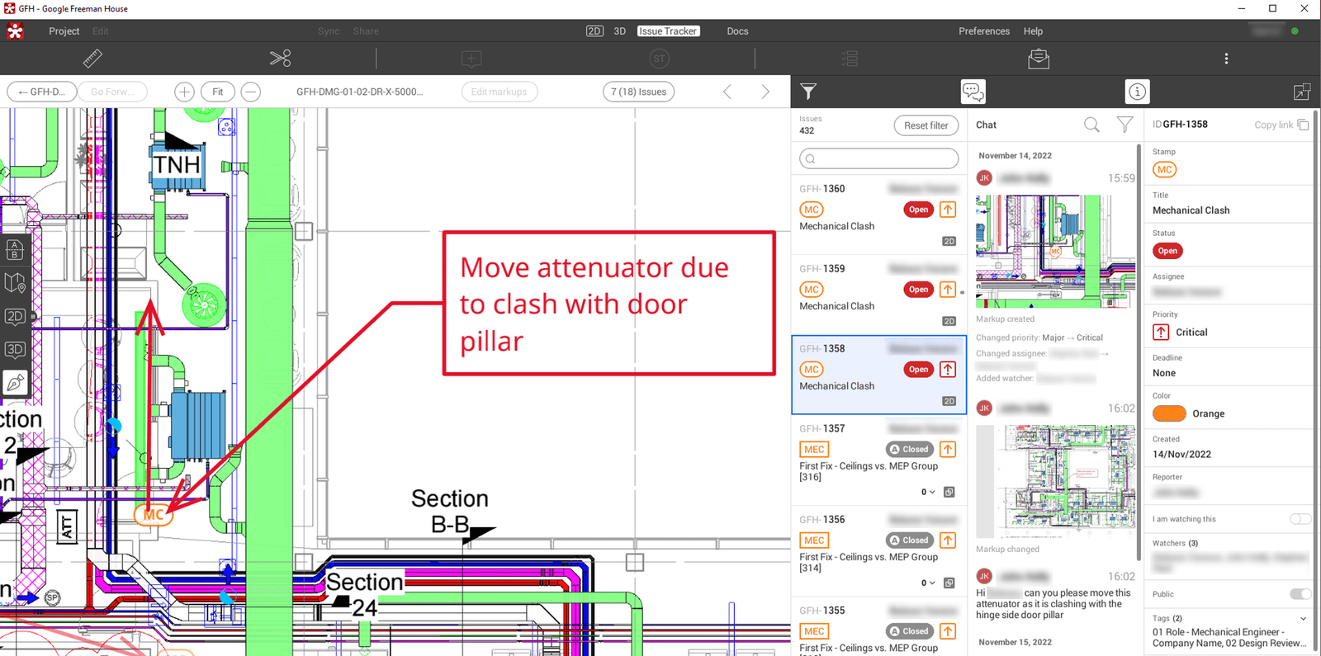
Task: Click the Fit view button
Action: click(x=217, y=92)
